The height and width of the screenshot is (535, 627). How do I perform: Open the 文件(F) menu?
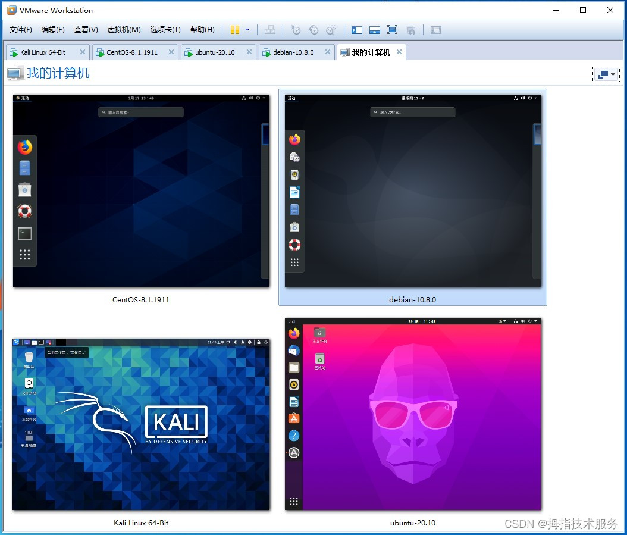[x=20, y=30]
